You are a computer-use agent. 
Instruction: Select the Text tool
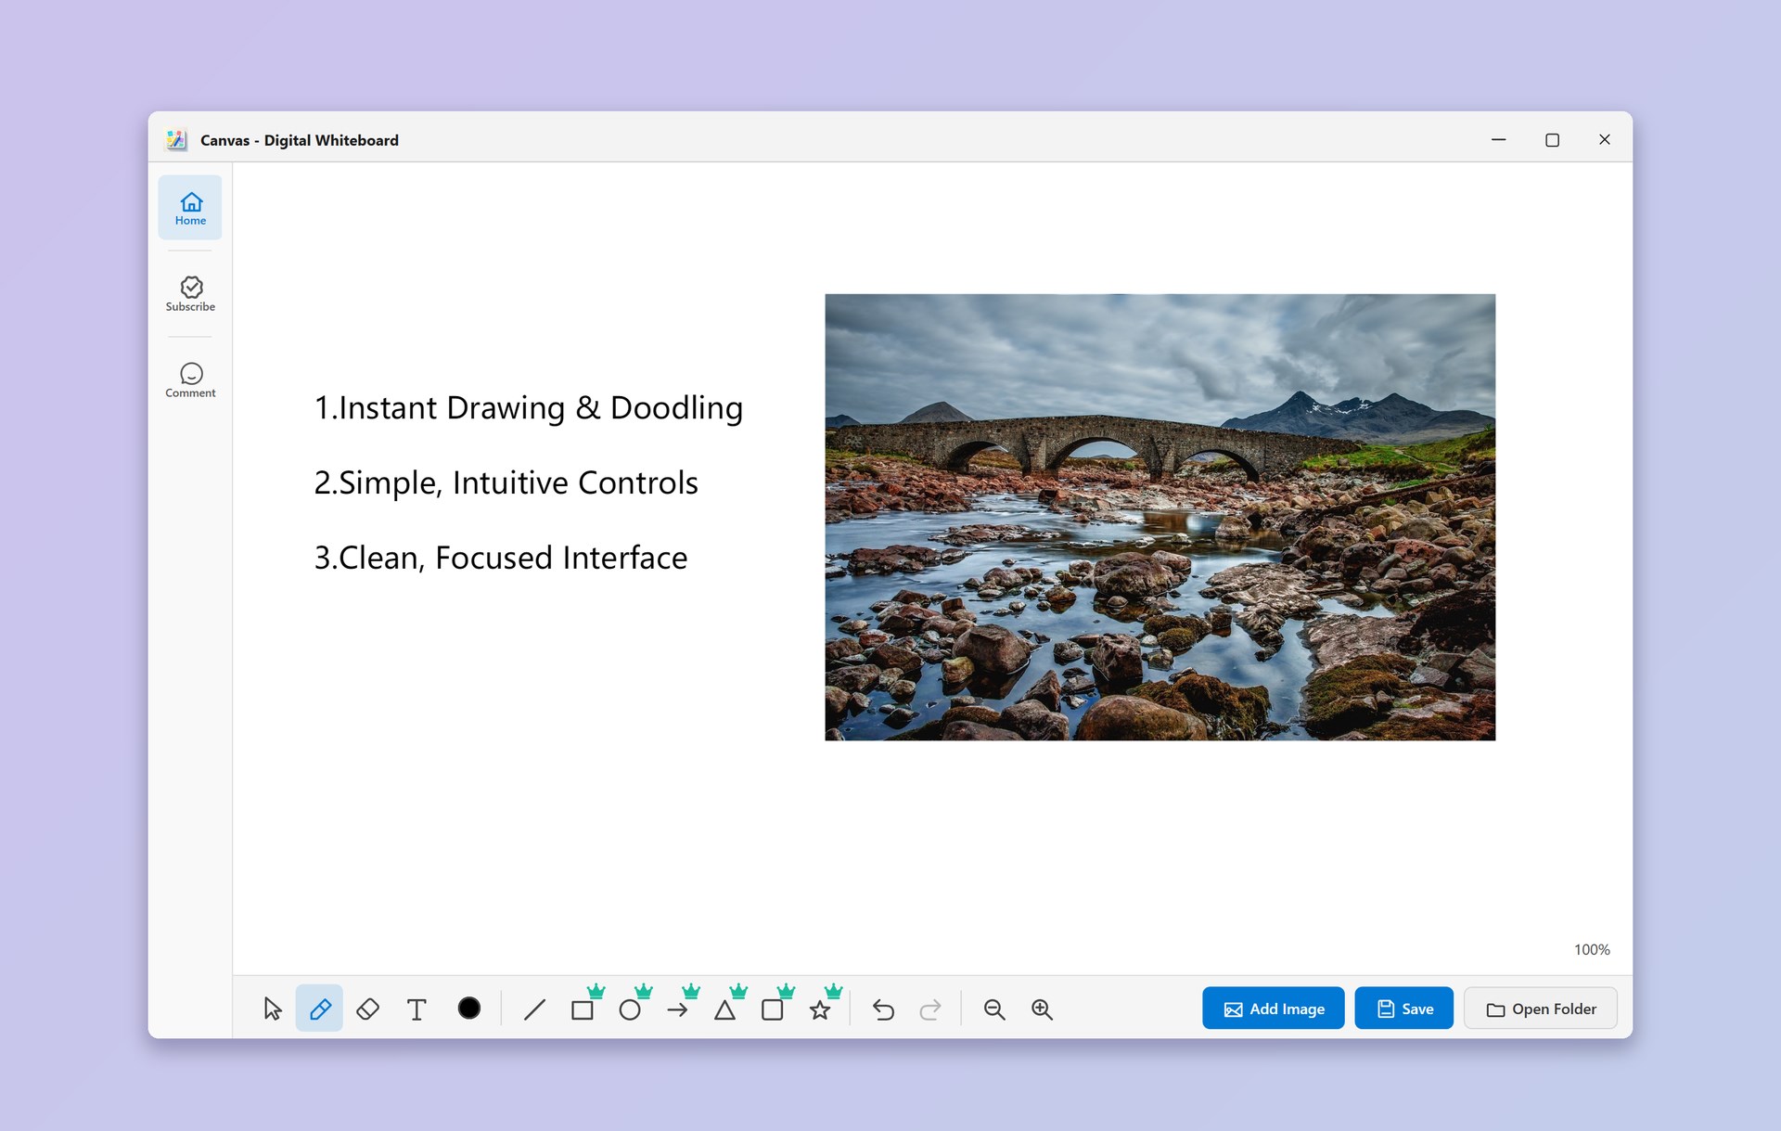pyautogui.click(x=416, y=1009)
